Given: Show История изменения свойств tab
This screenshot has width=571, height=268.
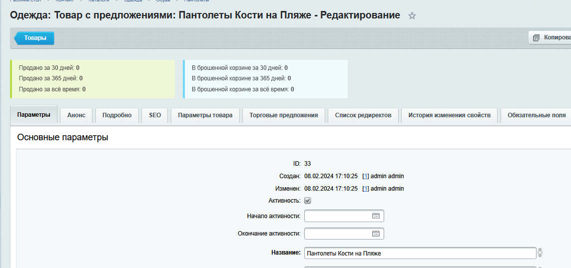Looking at the screenshot, I should (450, 115).
